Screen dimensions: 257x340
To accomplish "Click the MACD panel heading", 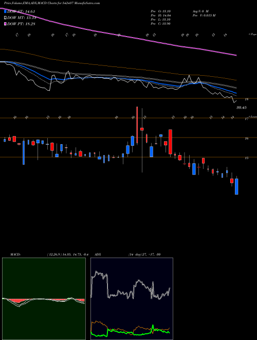I will coord(15,254).
